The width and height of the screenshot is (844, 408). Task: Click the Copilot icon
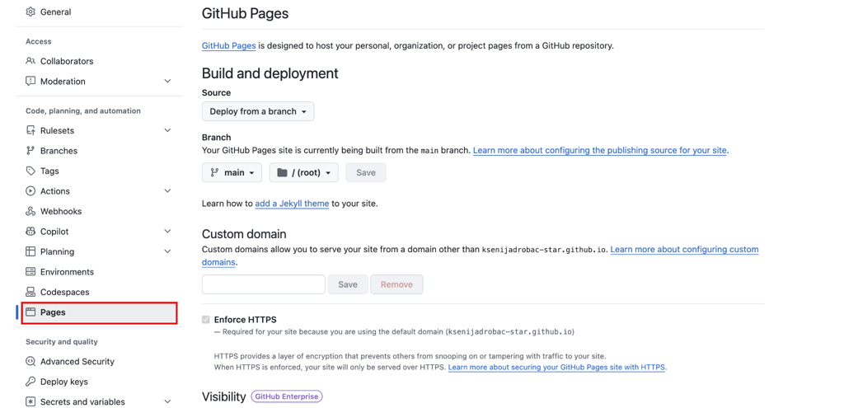pos(30,232)
